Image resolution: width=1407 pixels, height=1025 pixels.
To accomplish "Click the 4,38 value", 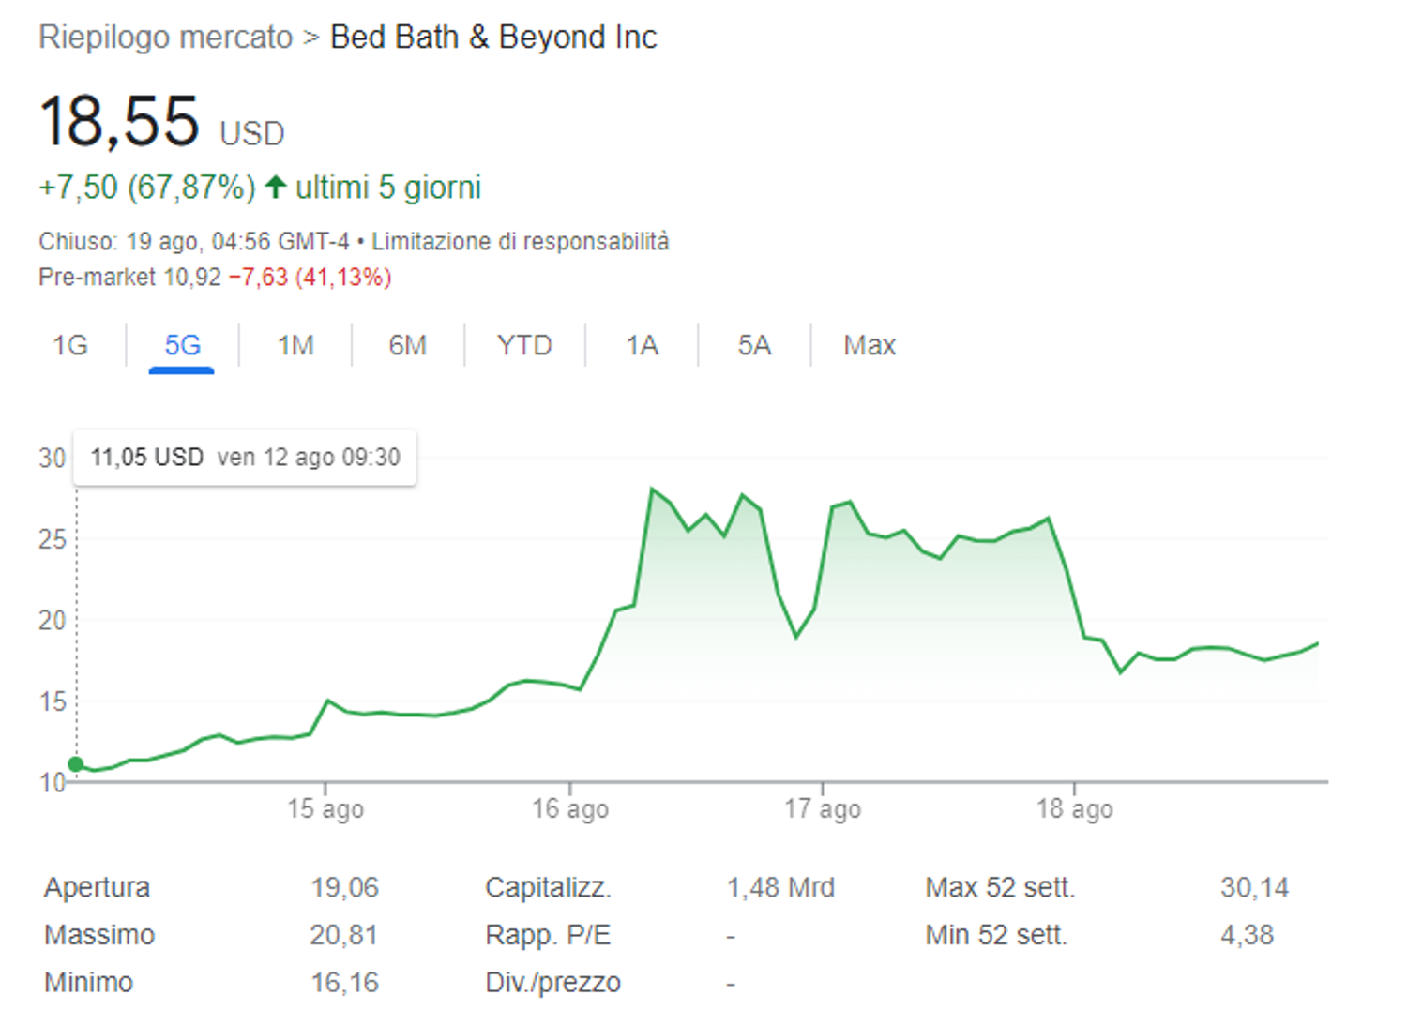I will coord(1247,935).
